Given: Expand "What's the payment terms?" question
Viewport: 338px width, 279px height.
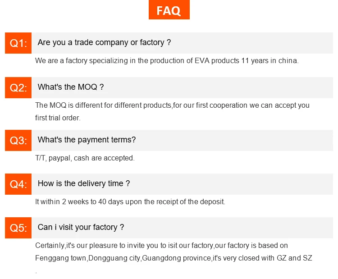Looking at the screenshot, I should tap(87, 140).
